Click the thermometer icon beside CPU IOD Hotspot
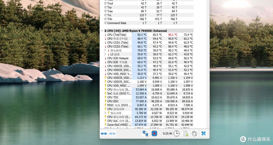The height and width of the screenshot is (145, 273). (105, 58)
